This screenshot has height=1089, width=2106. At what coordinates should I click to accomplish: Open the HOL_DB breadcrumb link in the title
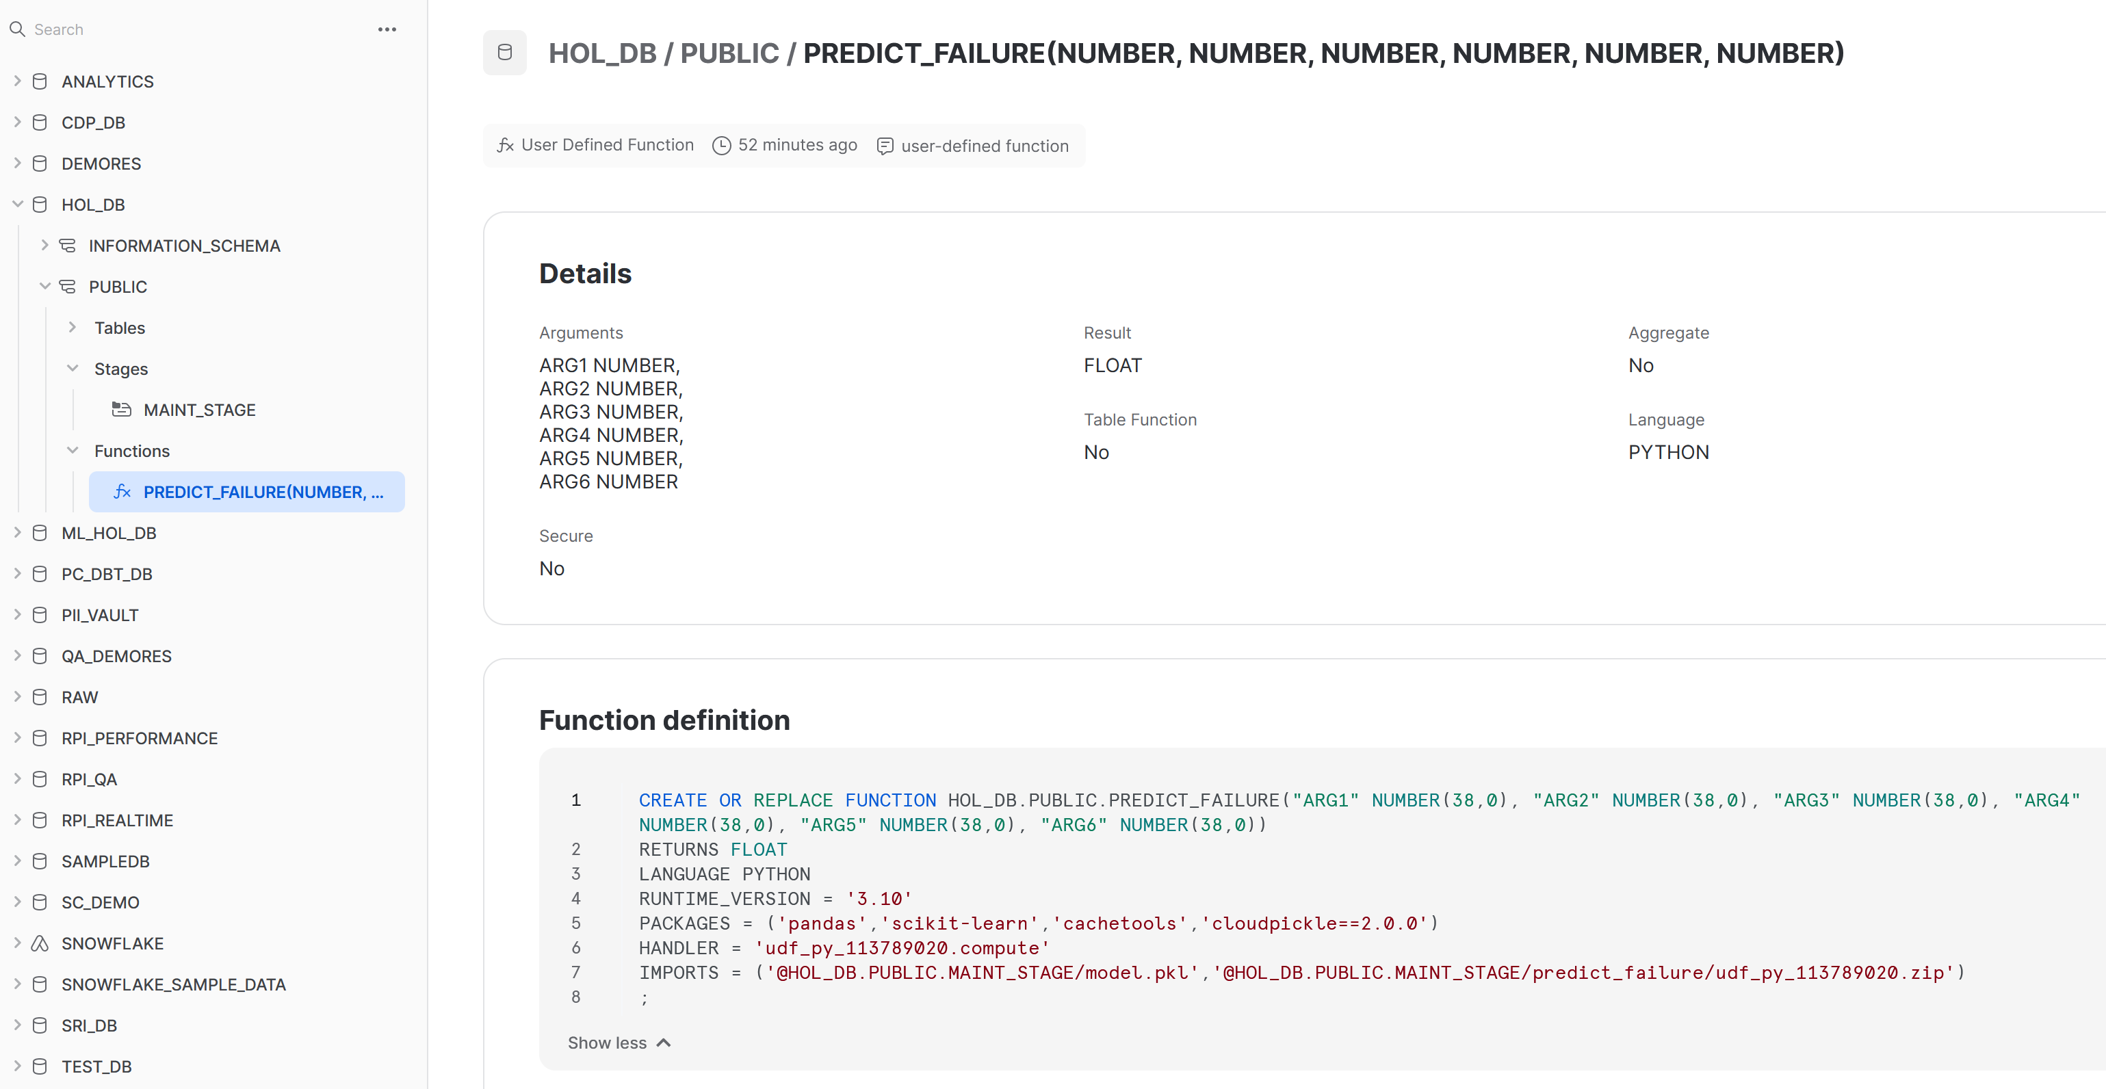[601, 53]
